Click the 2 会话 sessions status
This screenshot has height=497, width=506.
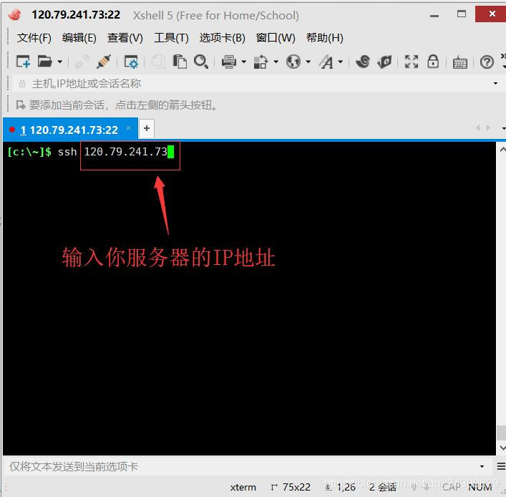click(383, 487)
